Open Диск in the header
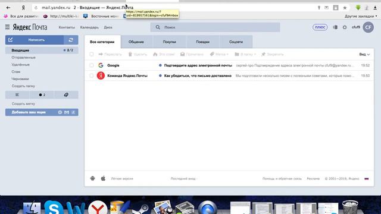Image resolution: width=381 pixels, height=214 pixels. pos(108,27)
